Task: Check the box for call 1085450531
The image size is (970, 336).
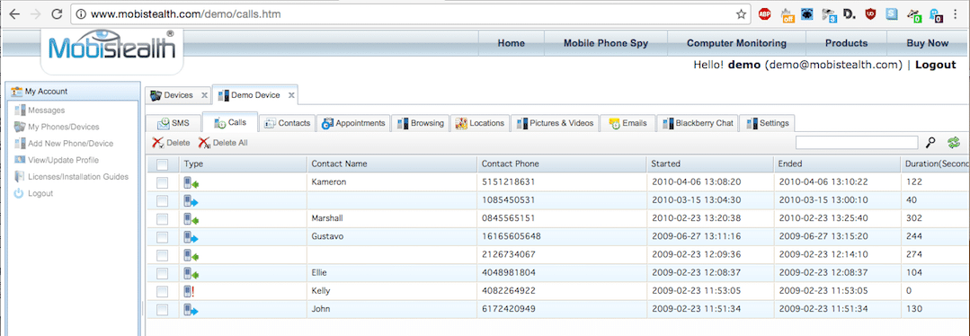Action: pos(162,200)
